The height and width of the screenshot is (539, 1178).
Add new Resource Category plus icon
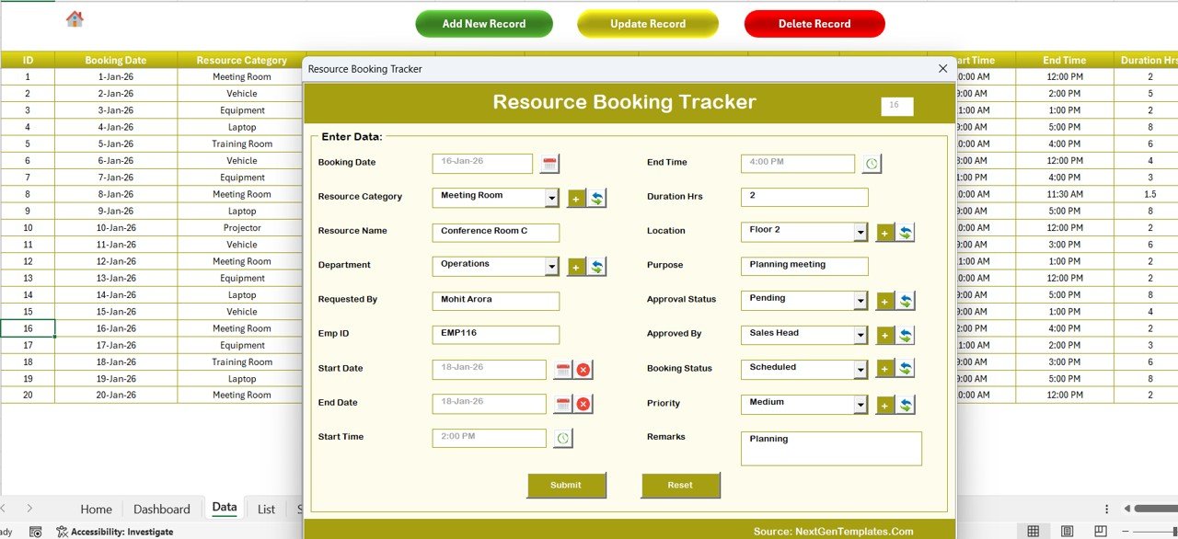pos(576,198)
